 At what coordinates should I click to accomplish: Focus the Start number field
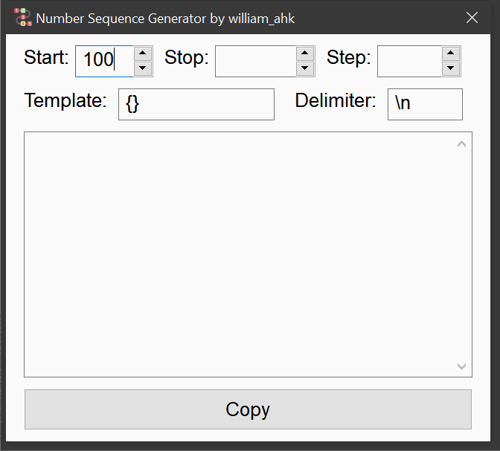tap(104, 61)
